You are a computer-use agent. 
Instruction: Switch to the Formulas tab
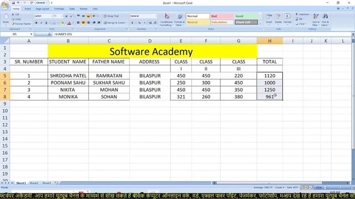pyautogui.click(x=59, y=9)
